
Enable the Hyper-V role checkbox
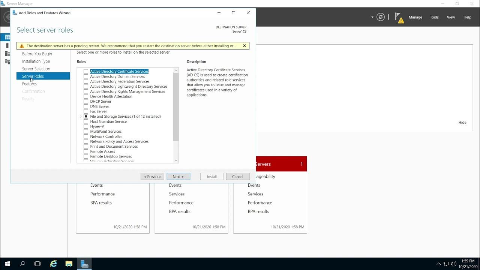pyautogui.click(x=86, y=126)
